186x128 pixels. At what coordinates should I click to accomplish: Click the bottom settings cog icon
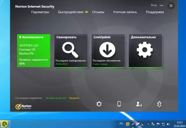pyautogui.click(x=99, y=104)
